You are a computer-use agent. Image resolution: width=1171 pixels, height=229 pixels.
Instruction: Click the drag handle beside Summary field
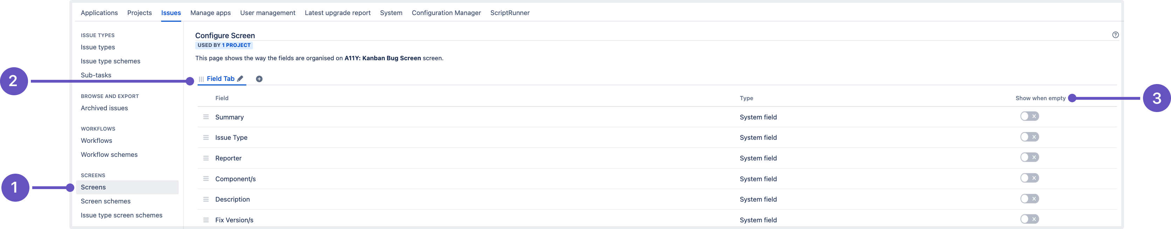click(206, 117)
